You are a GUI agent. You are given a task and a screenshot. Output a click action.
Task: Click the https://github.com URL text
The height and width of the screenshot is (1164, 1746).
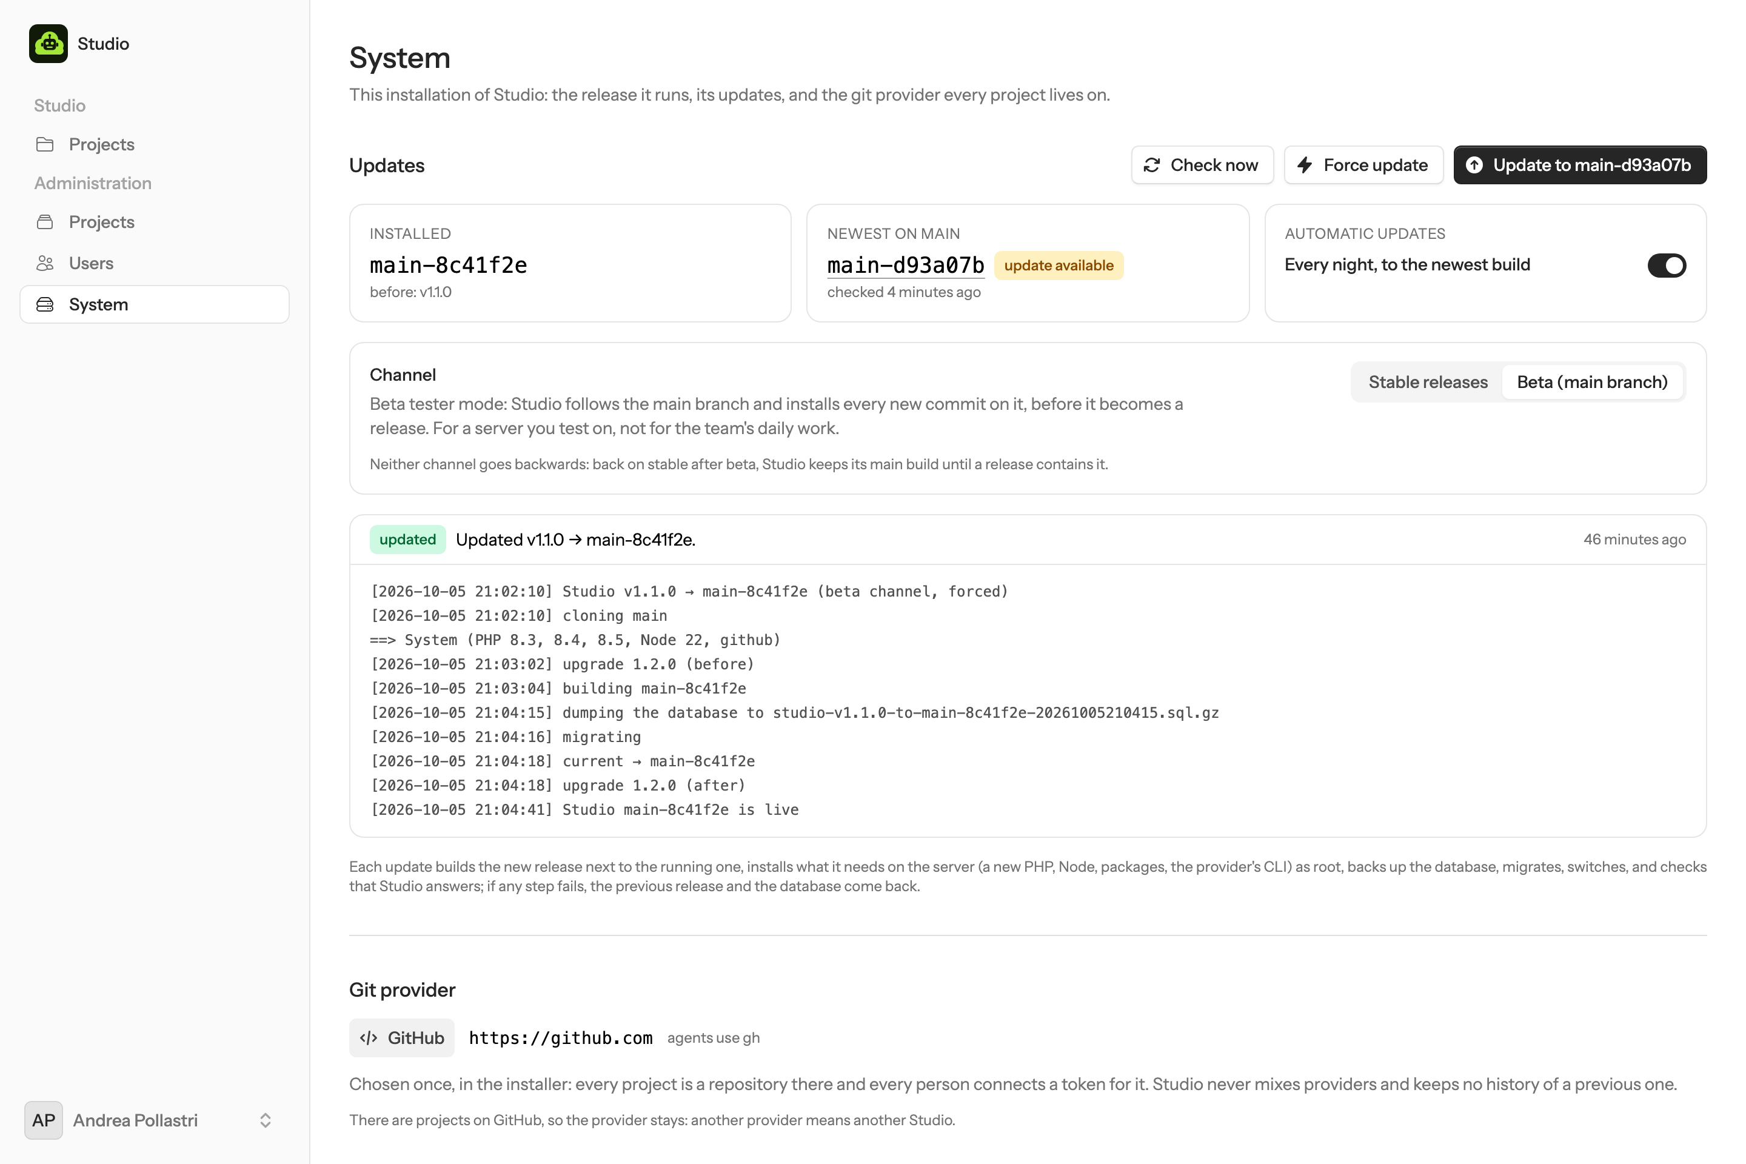coord(560,1038)
